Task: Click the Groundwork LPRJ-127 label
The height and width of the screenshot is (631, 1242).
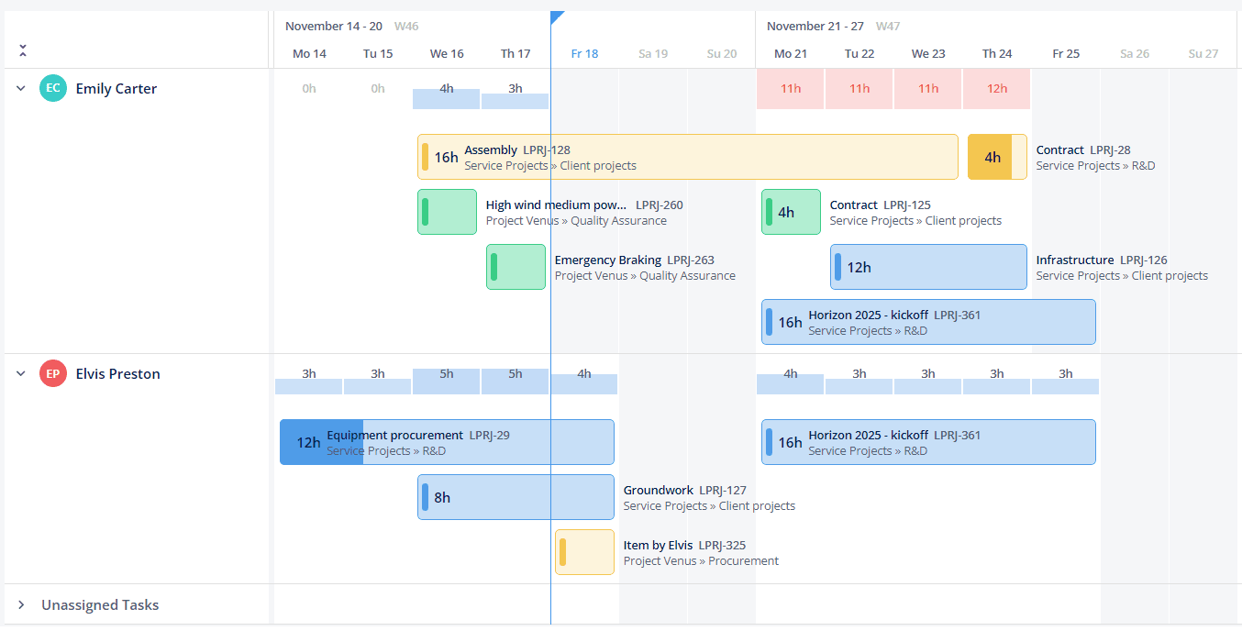Action: (685, 491)
